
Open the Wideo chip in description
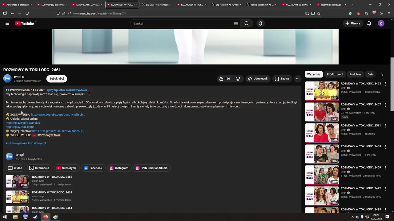tap(15, 168)
